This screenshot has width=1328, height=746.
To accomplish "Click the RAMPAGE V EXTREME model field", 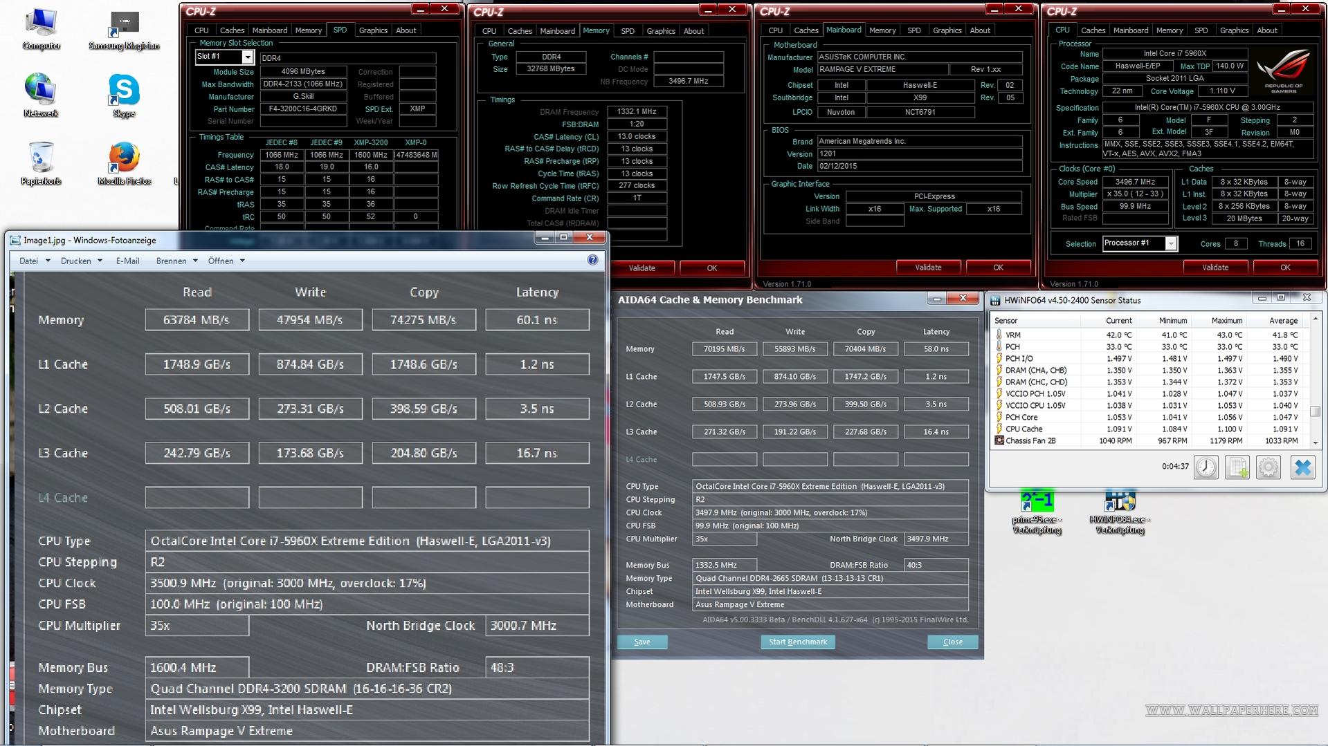I will coord(882,69).
